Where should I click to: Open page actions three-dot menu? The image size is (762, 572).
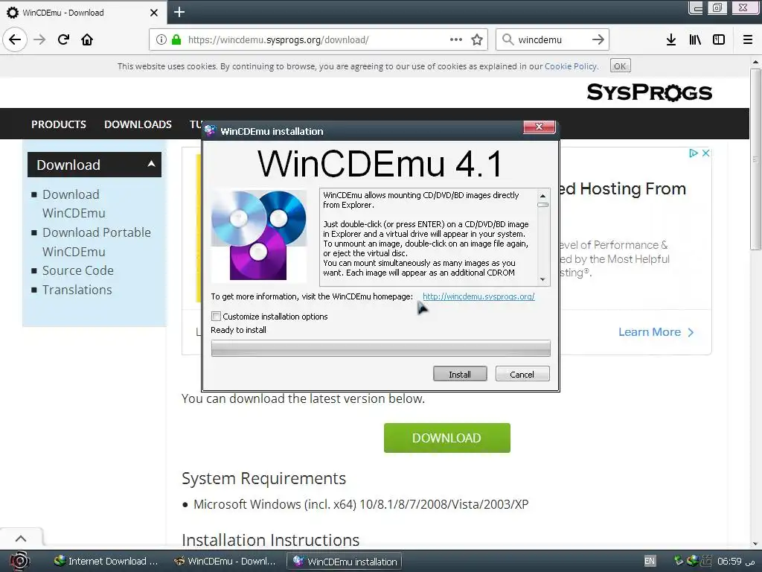pyautogui.click(x=456, y=39)
